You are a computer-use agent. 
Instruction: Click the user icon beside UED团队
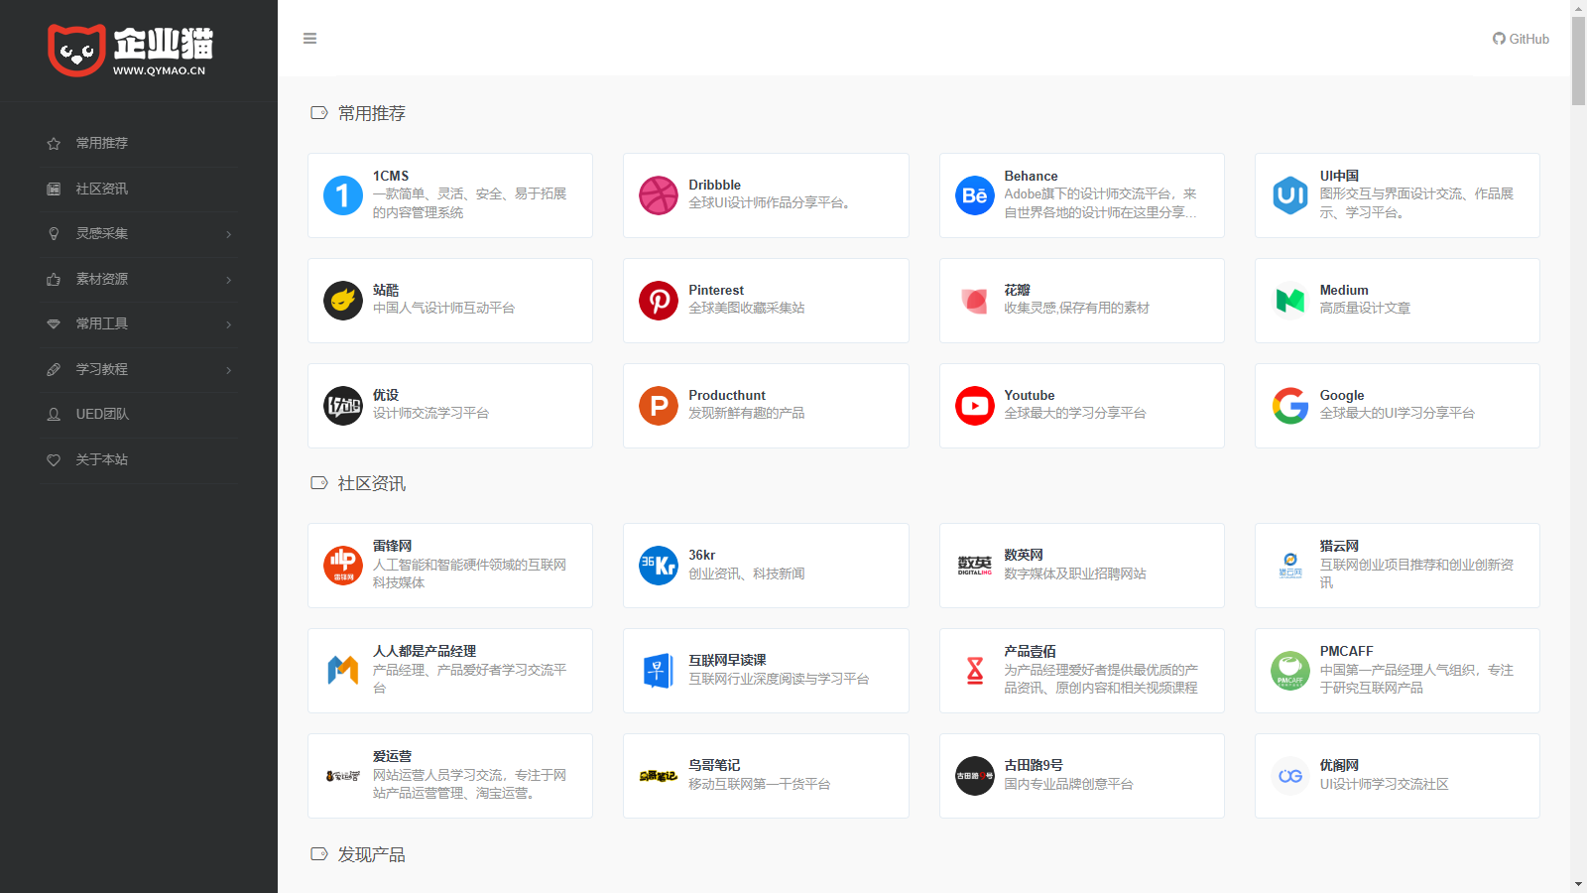[x=54, y=415]
